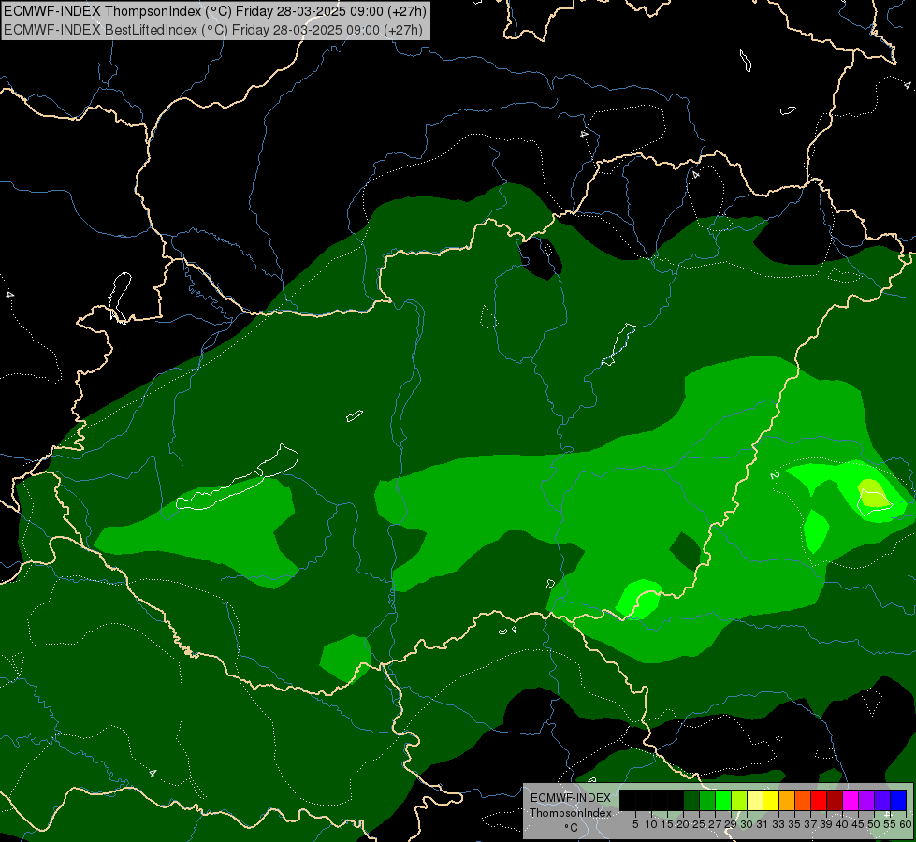The image size is (916, 842).
Task: Click the yellow-green 29-30 legend swatch
Action: point(739,800)
